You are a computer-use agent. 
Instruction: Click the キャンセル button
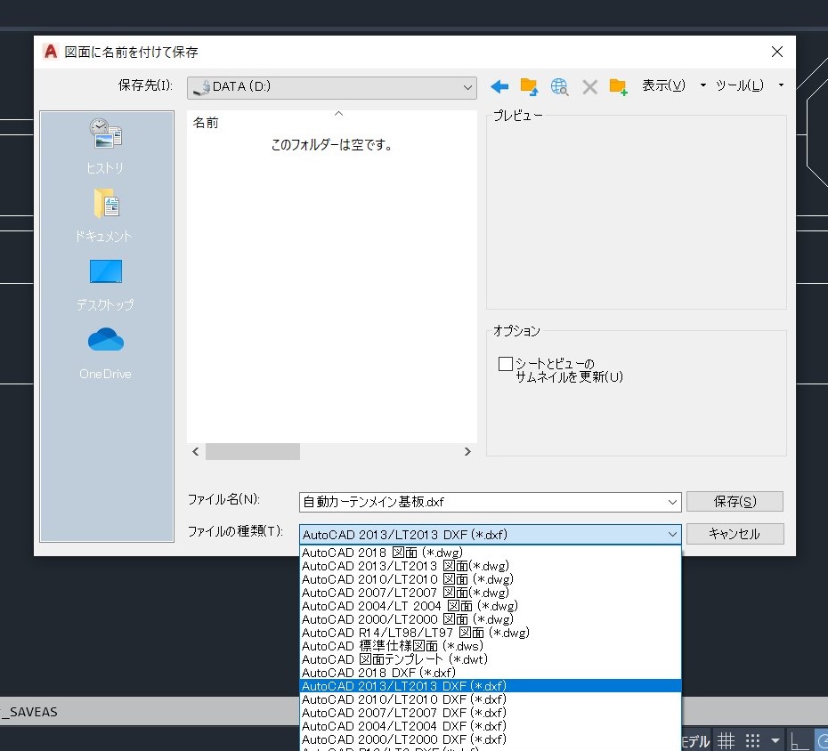[735, 534]
